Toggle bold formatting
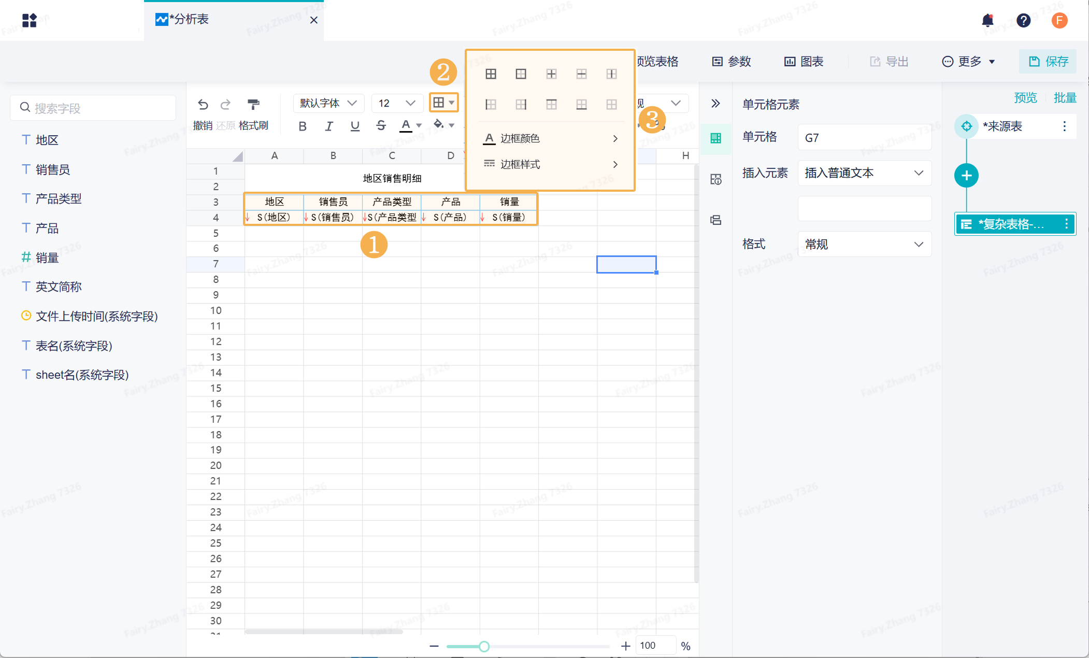1089x658 pixels. click(303, 126)
